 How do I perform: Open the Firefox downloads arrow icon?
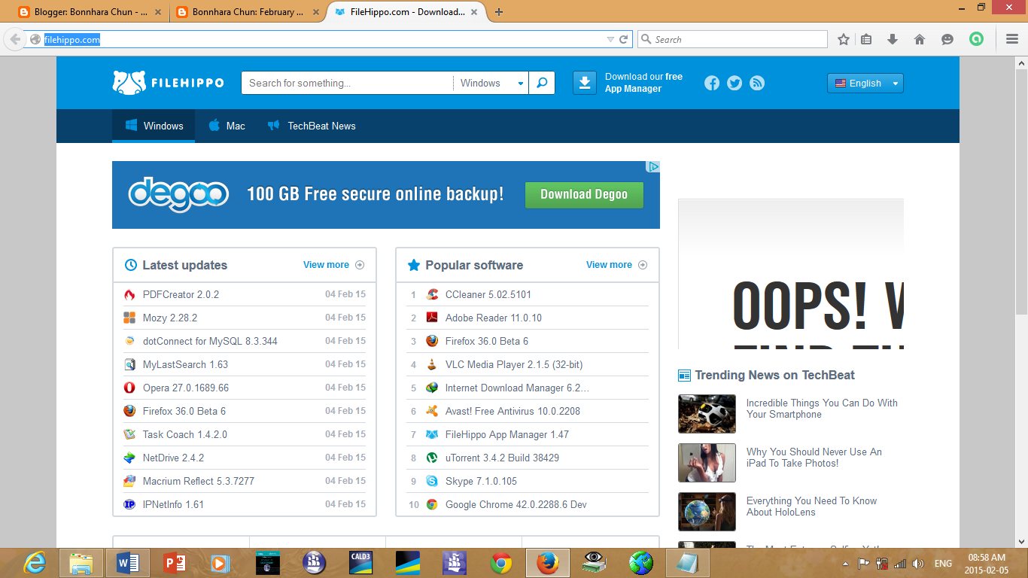(x=893, y=39)
